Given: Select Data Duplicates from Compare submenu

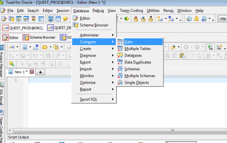Looking at the screenshot, I should coord(138,62).
